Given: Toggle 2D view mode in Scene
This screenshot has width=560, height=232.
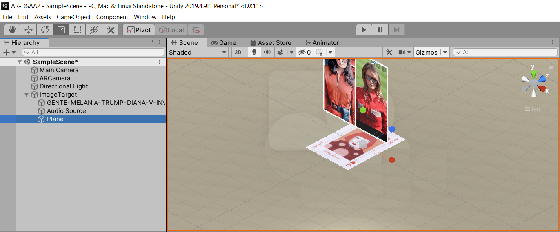Looking at the screenshot, I should pyautogui.click(x=238, y=52).
